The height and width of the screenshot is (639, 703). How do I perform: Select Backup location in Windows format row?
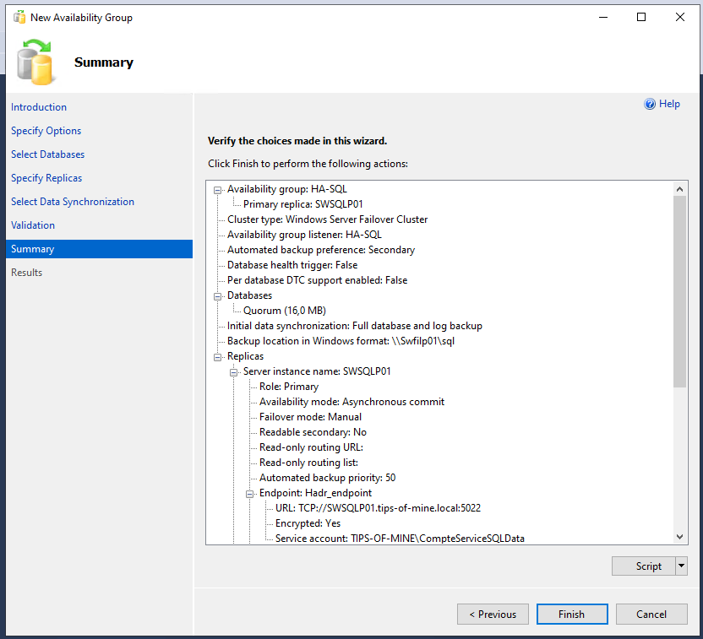pos(341,341)
